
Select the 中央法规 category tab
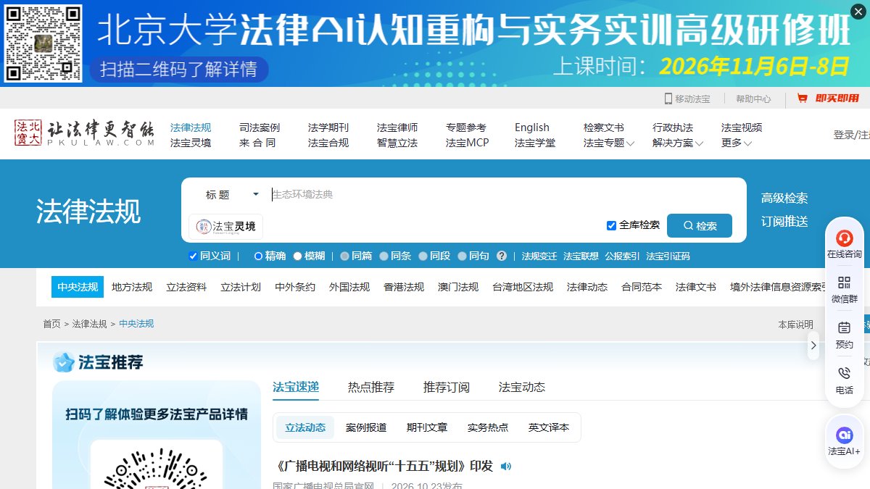click(x=78, y=287)
